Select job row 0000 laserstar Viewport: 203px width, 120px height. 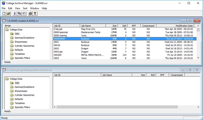pyautogui.click(x=61, y=32)
